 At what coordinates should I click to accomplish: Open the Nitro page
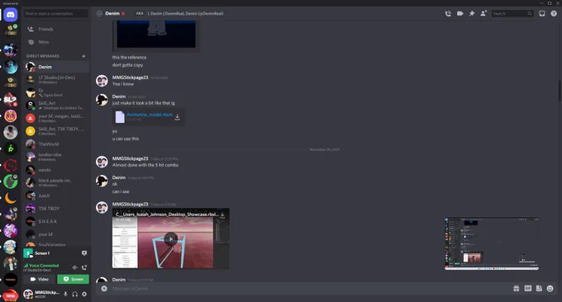tap(56, 42)
